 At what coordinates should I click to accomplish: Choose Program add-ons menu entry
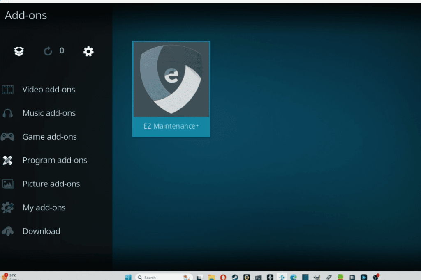tap(55, 161)
